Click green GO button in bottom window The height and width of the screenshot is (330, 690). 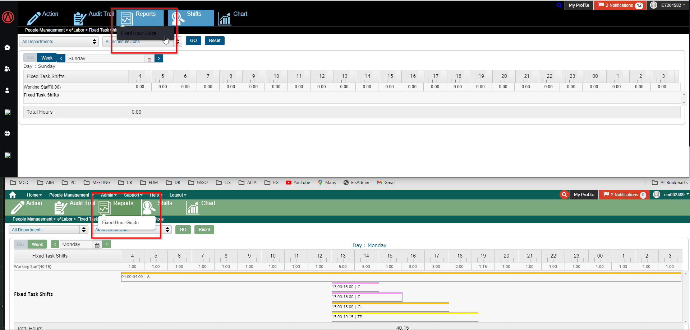point(183,230)
